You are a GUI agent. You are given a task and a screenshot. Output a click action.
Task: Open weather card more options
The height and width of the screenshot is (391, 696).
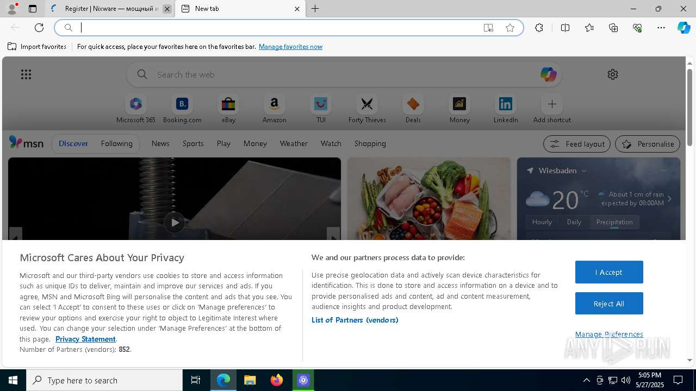[x=663, y=171]
